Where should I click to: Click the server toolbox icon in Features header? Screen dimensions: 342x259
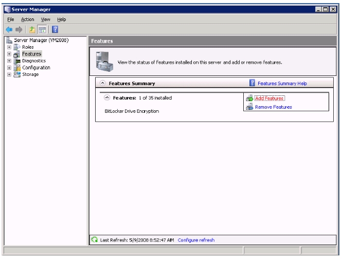click(x=104, y=62)
